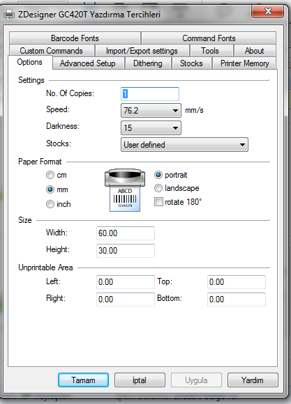291x404 pixels.
Task: Click the Bottom unprintable area field
Action: point(237,300)
